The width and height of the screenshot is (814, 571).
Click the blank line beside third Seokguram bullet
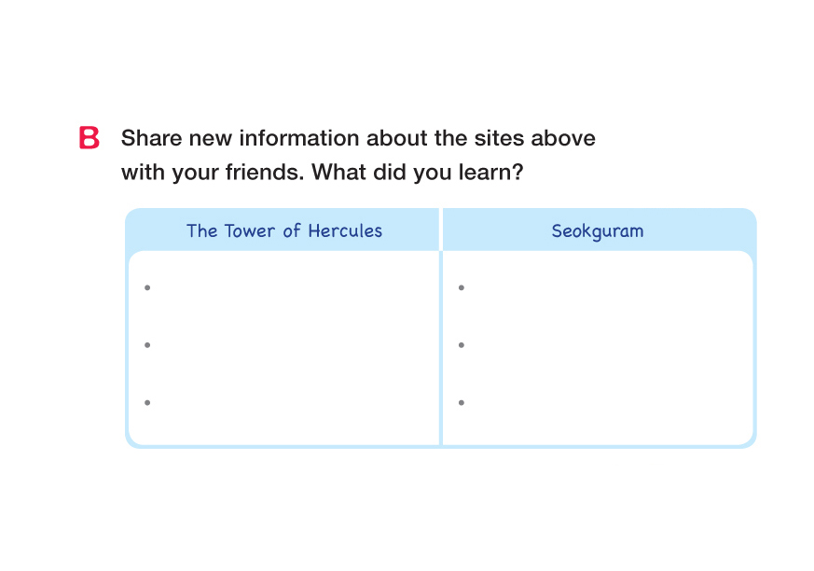pos(602,403)
